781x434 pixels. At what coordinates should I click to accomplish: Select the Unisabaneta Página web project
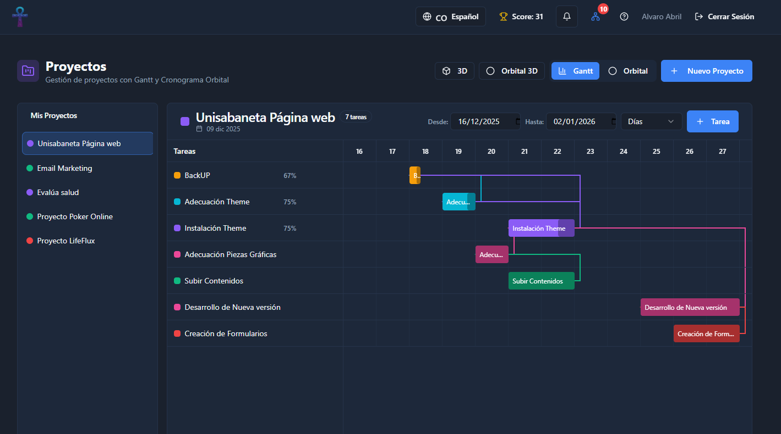pos(88,143)
